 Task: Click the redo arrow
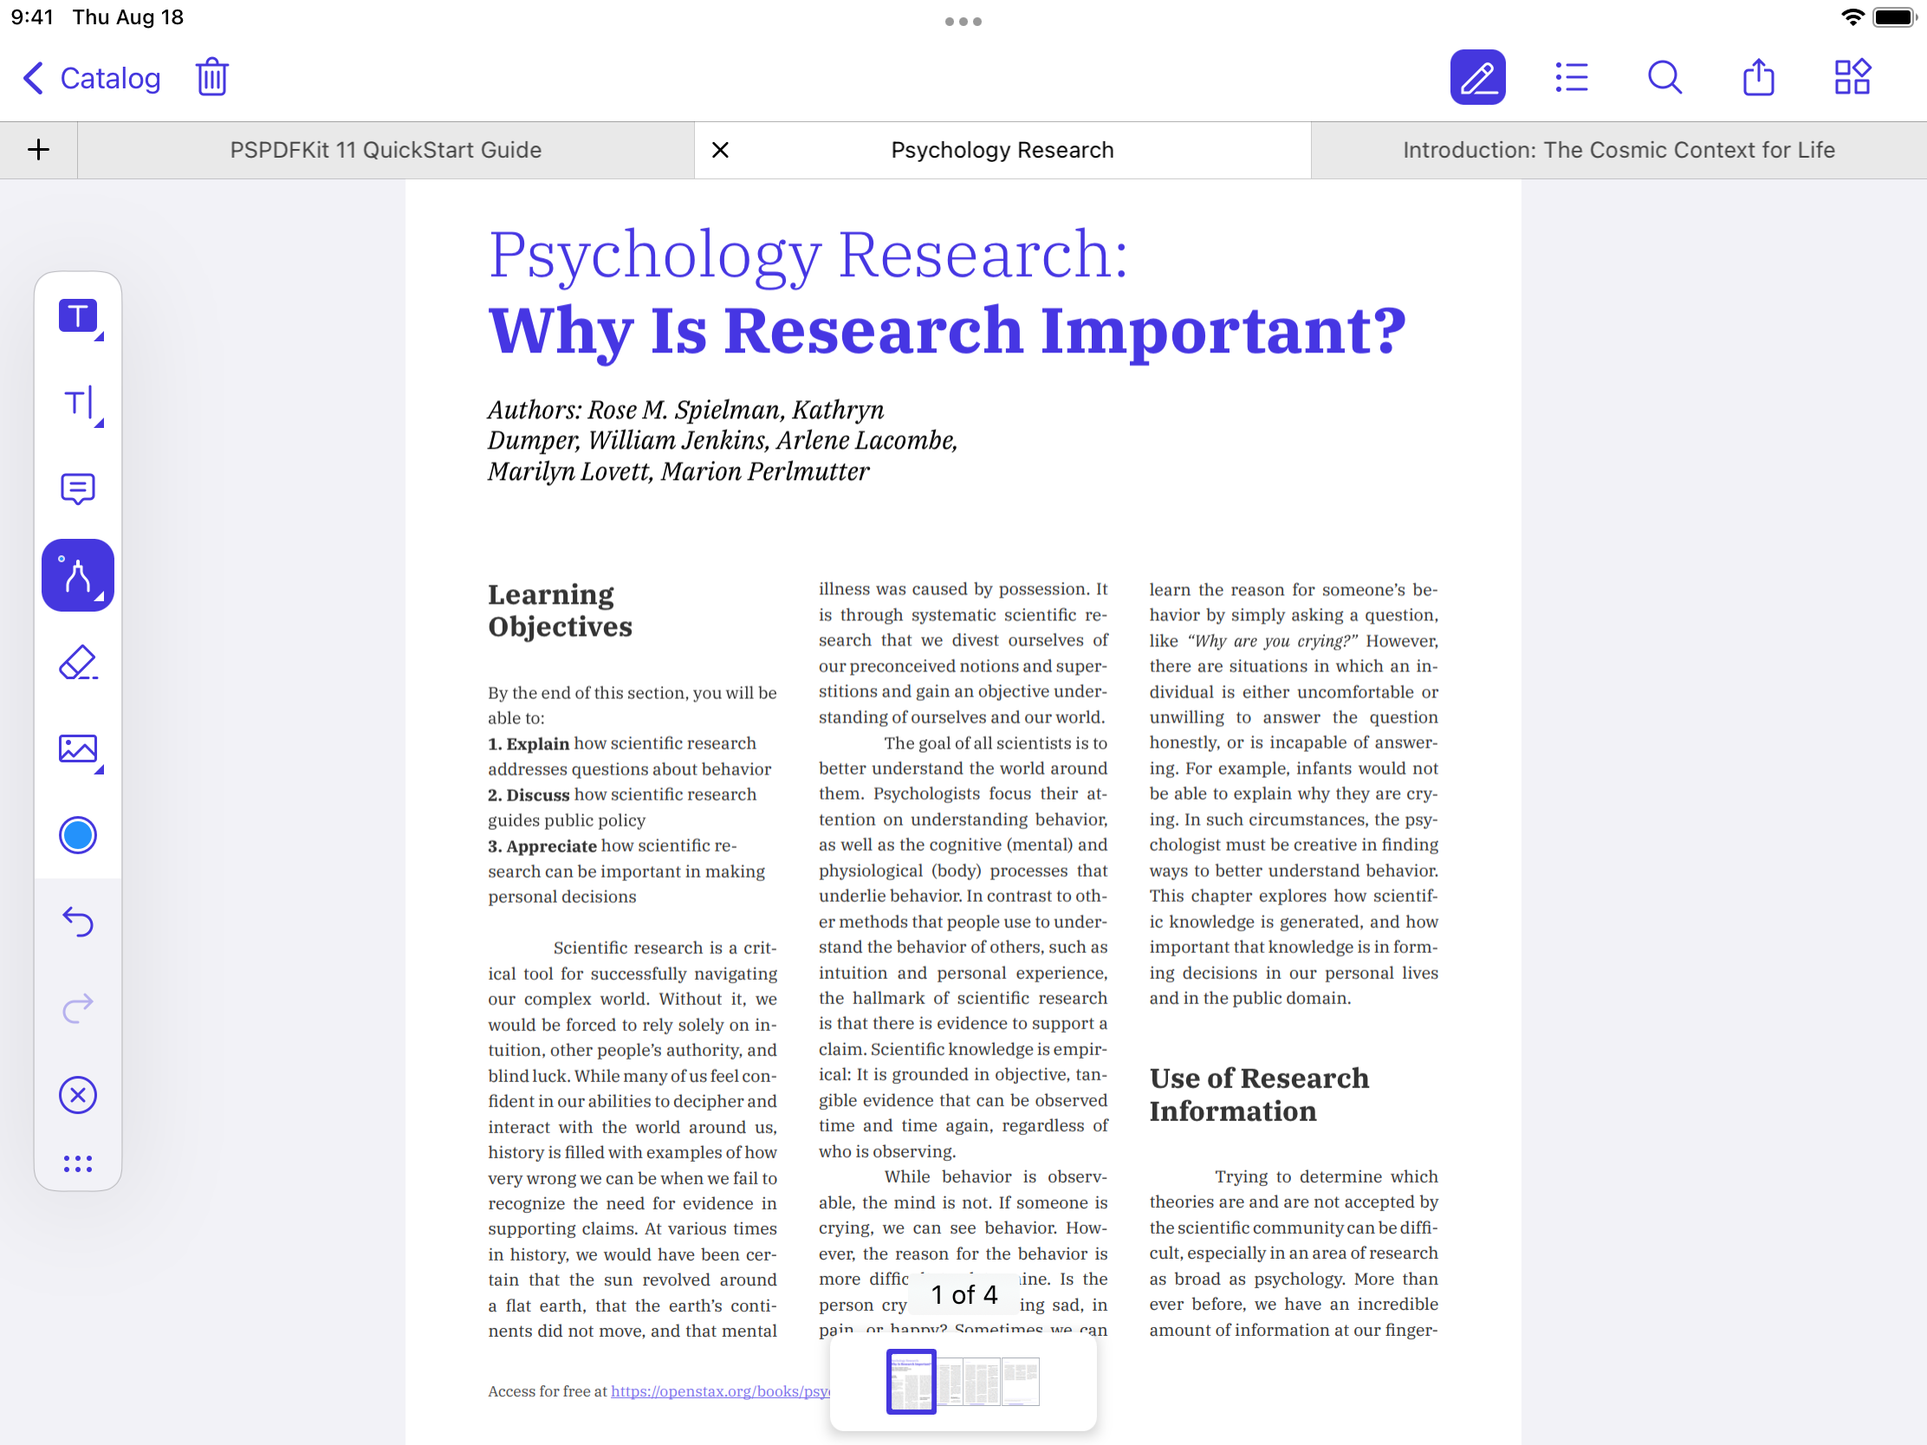pyautogui.click(x=77, y=1008)
